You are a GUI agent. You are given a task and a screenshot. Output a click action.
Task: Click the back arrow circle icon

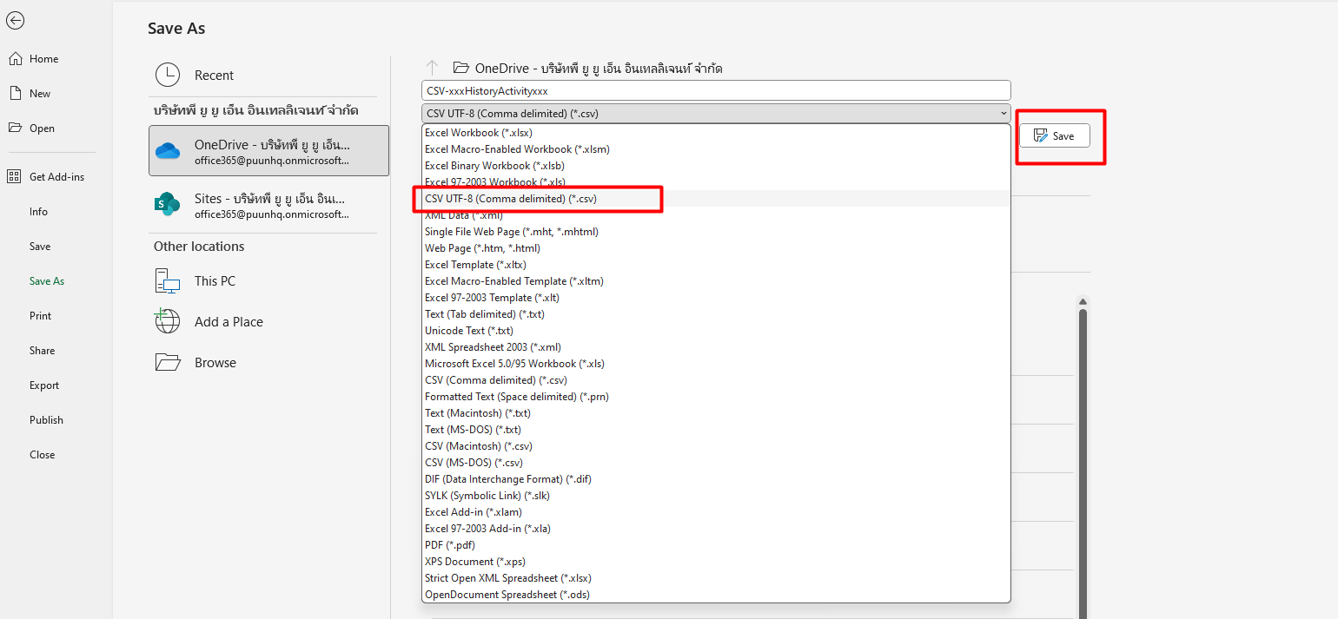(x=15, y=21)
